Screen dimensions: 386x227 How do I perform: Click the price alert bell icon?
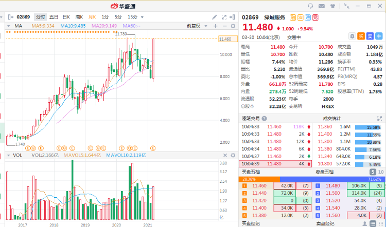point(352,36)
